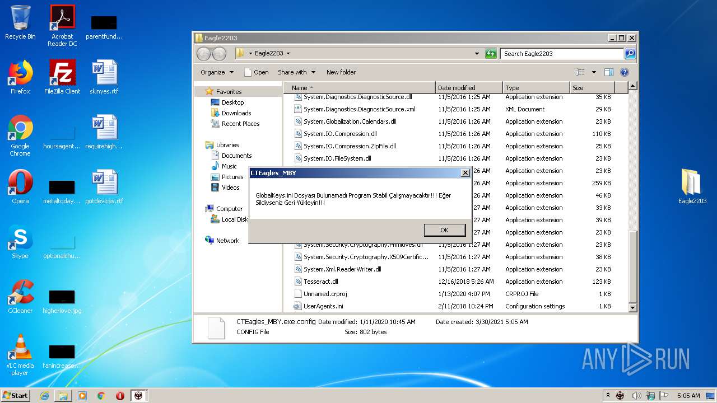The image size is (717, 403).
Task: Go forward in the Explorer window
Action: (x=220, y=54)
